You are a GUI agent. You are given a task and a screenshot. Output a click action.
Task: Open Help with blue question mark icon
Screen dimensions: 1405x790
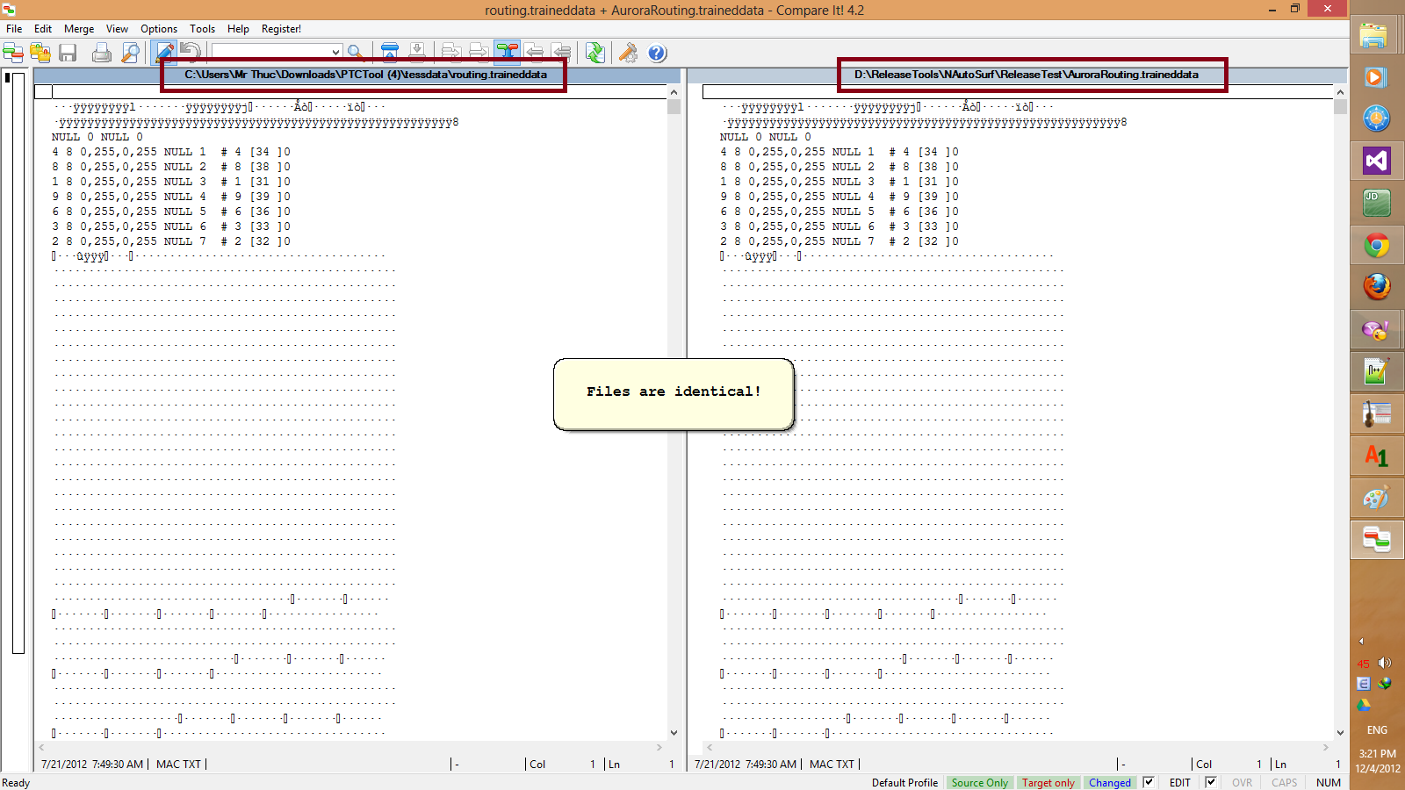[x=657, y=53]
